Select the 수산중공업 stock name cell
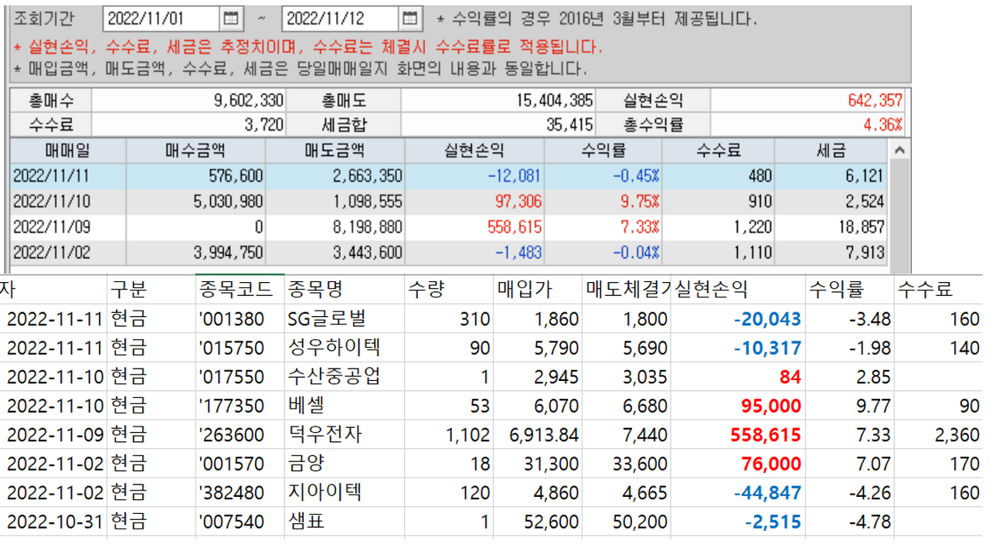Viewport: 989px width, 544px height. coord(344,376)
